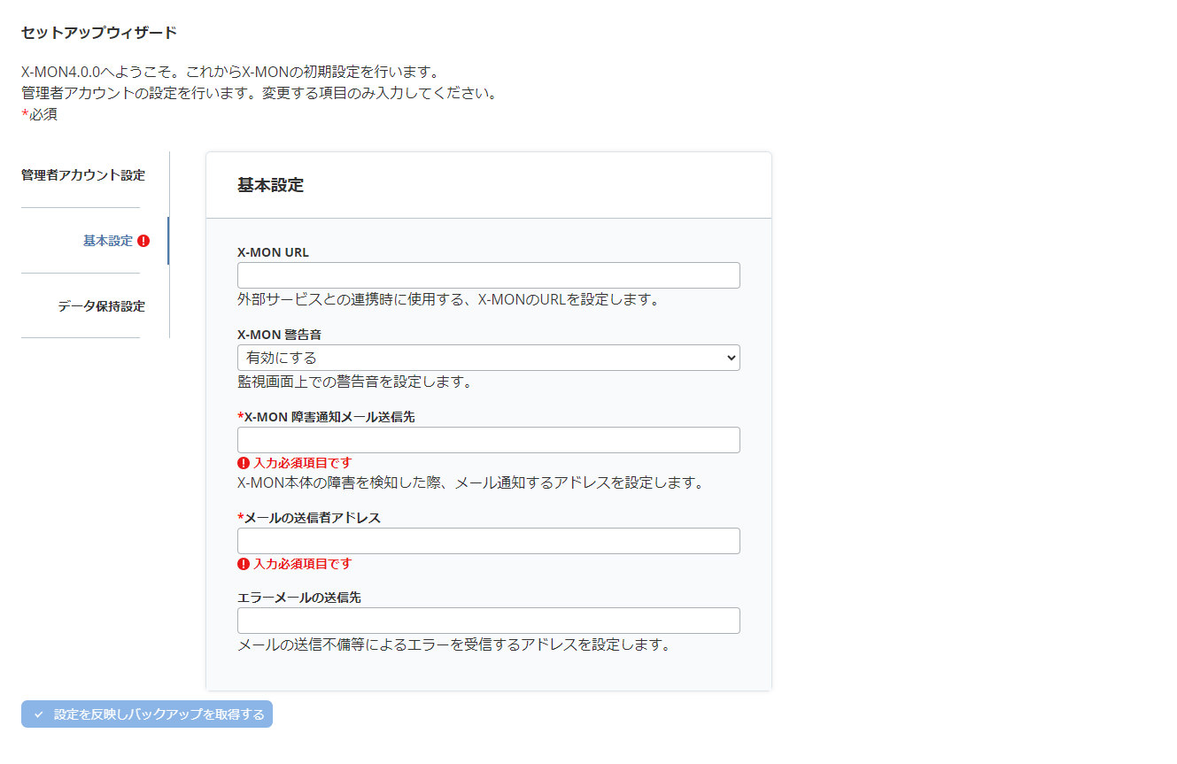This screenshot has height=764, width=1177.
Task: Click the *必須 note text
Action: 39,114
